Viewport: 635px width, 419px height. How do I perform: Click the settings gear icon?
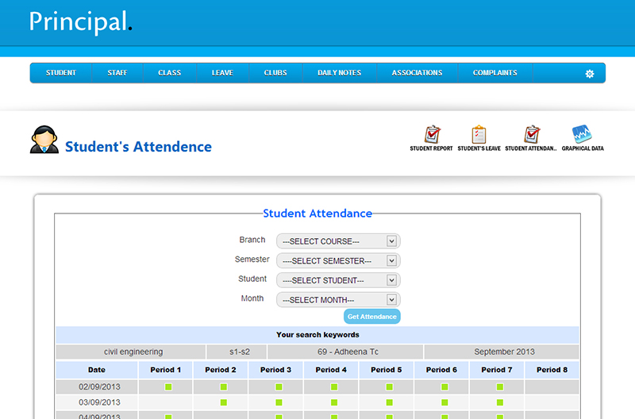(590, 74)
